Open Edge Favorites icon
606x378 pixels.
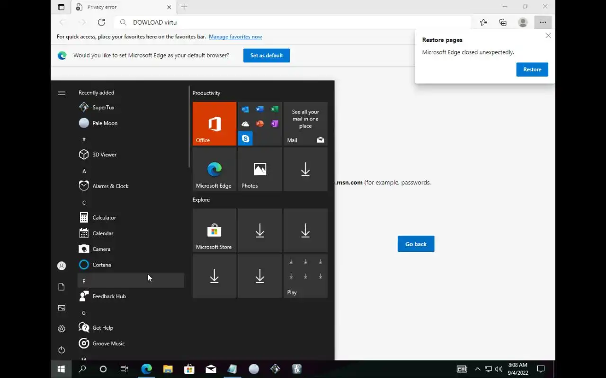point(483,22)
